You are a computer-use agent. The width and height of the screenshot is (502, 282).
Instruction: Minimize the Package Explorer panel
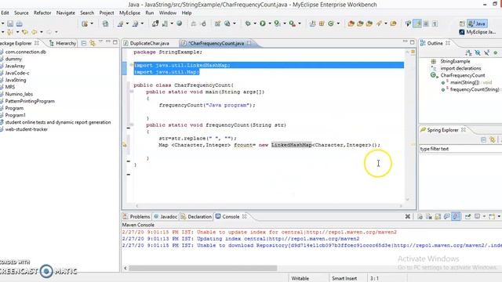pyautogui.click(x=108, y=42)
